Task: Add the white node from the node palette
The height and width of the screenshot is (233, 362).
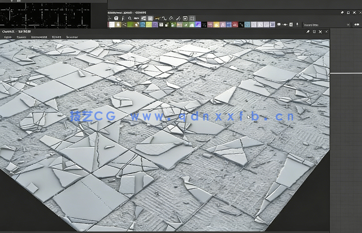Action: 112,25
